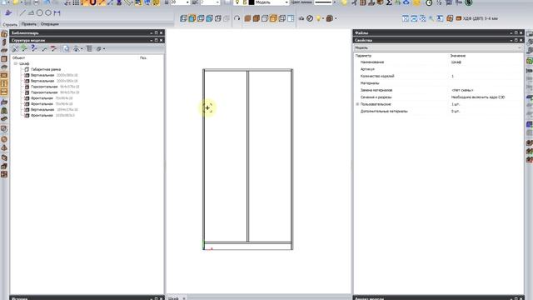The image size is (533, 300).
Task: Click the Параметр column header
Action: (x=363, y=56)
